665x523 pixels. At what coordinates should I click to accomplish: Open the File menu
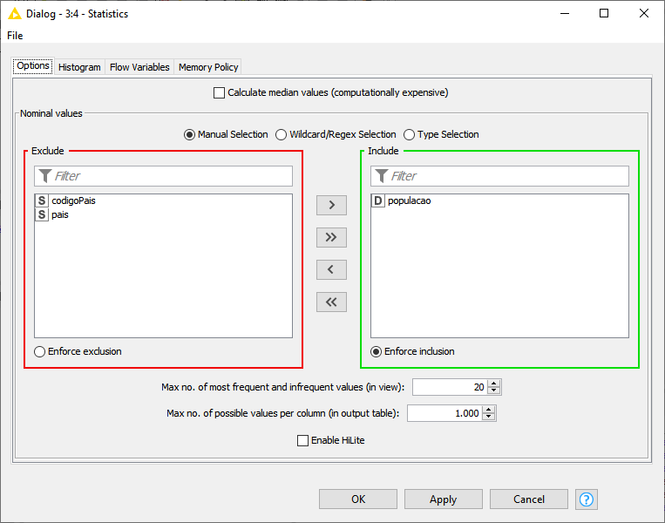(15, 36)
